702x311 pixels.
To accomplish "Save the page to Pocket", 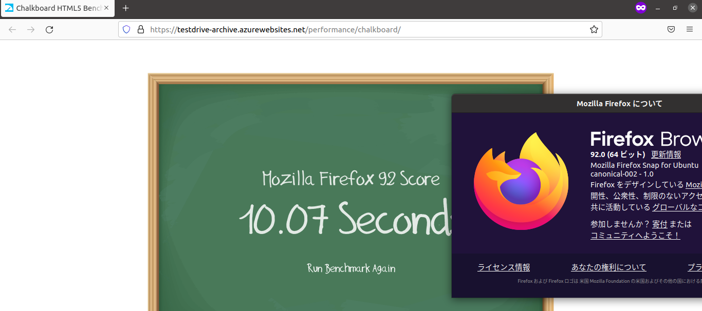I will coord(671,29).
